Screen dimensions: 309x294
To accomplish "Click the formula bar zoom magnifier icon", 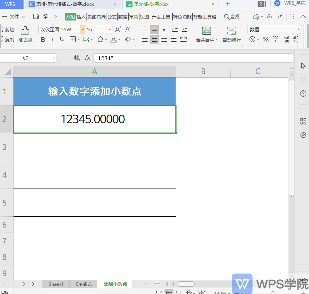I will pos(77,58).
